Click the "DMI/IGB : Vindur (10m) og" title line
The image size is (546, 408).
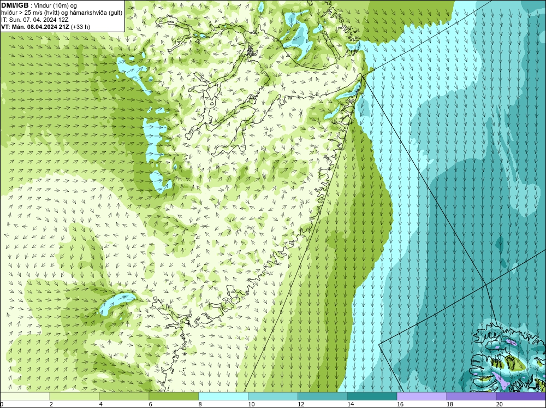[x=39, y=5]
